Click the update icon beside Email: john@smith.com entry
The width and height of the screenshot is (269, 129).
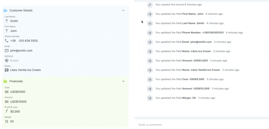pos(150,42)
